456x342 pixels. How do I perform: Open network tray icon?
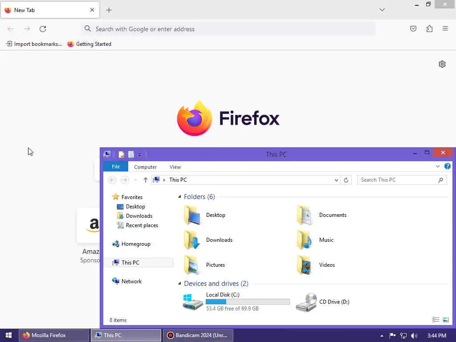[x=403, y=335]
